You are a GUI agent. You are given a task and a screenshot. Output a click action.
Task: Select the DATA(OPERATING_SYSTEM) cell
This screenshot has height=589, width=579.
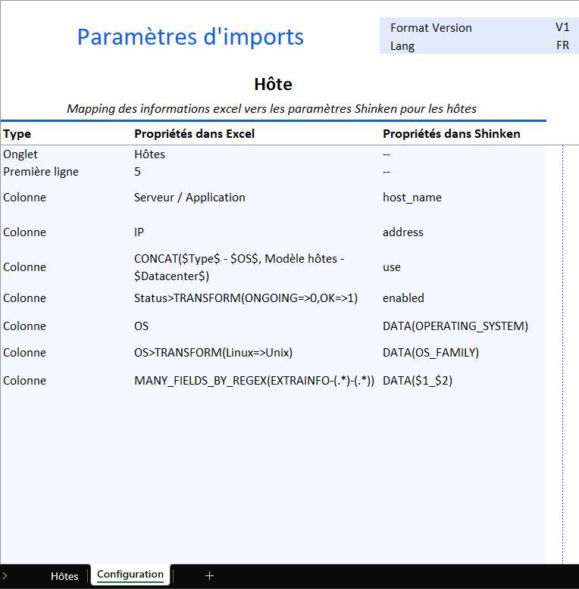455,326
